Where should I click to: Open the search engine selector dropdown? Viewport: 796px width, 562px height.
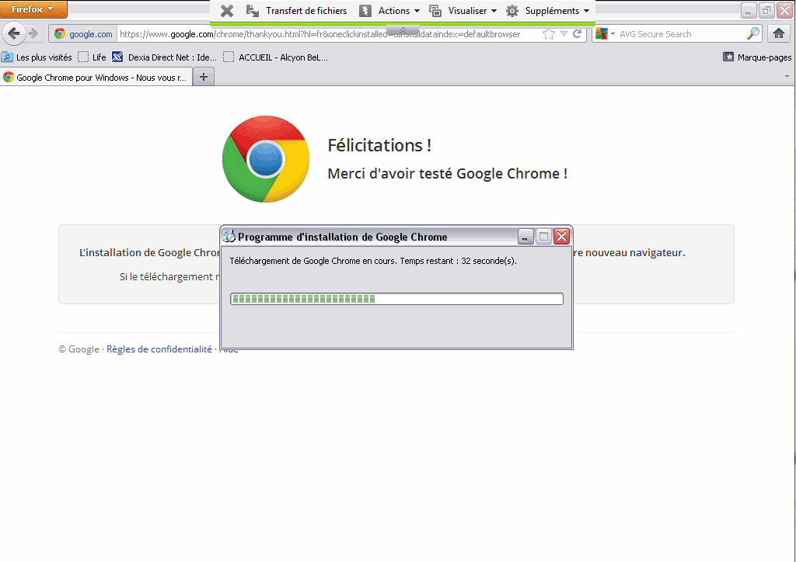tap(605, 34)
